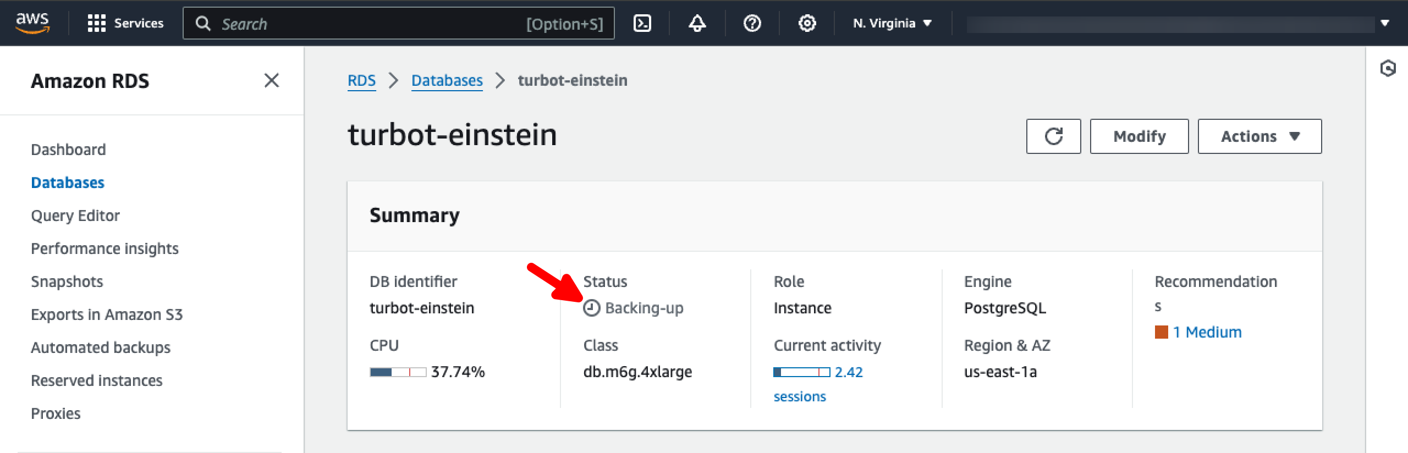Open Proxies in the sidebar

click(x=56, y=413)
